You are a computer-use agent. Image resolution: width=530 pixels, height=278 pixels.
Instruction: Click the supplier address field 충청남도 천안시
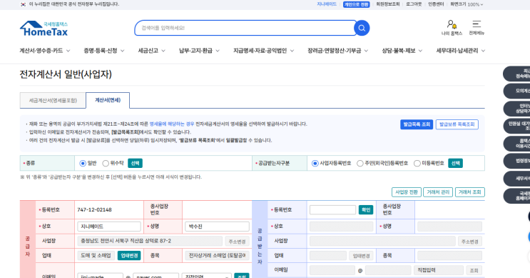tap(150, 241)
